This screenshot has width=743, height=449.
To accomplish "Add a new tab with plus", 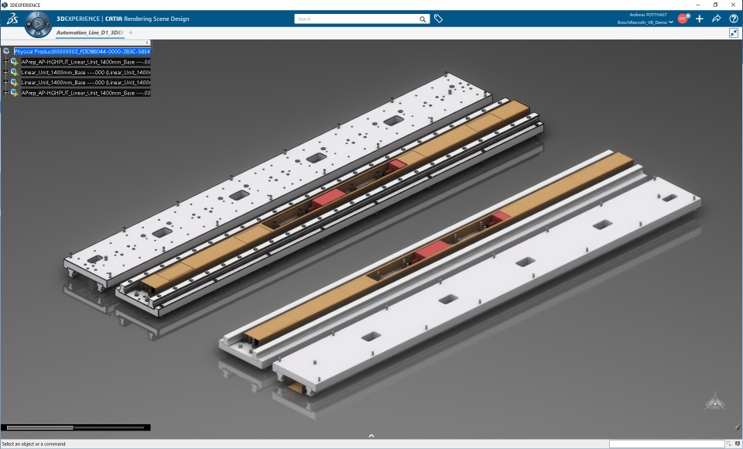I will tap(131, 33).
